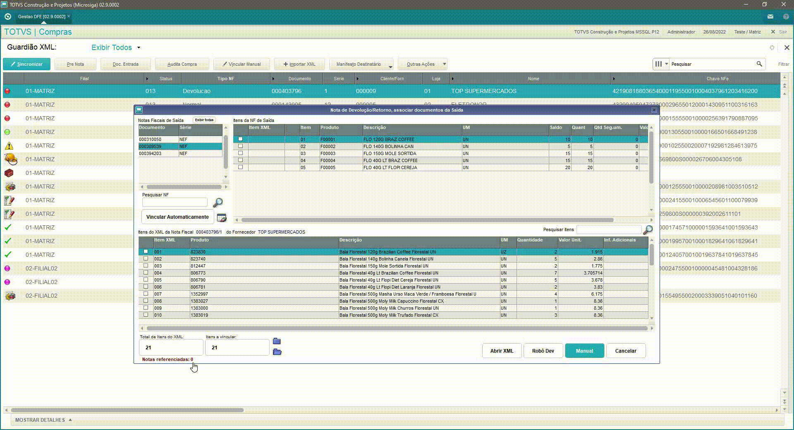
Task: Select document 000394203 in Notas Fiscais list
Action: 180,153
